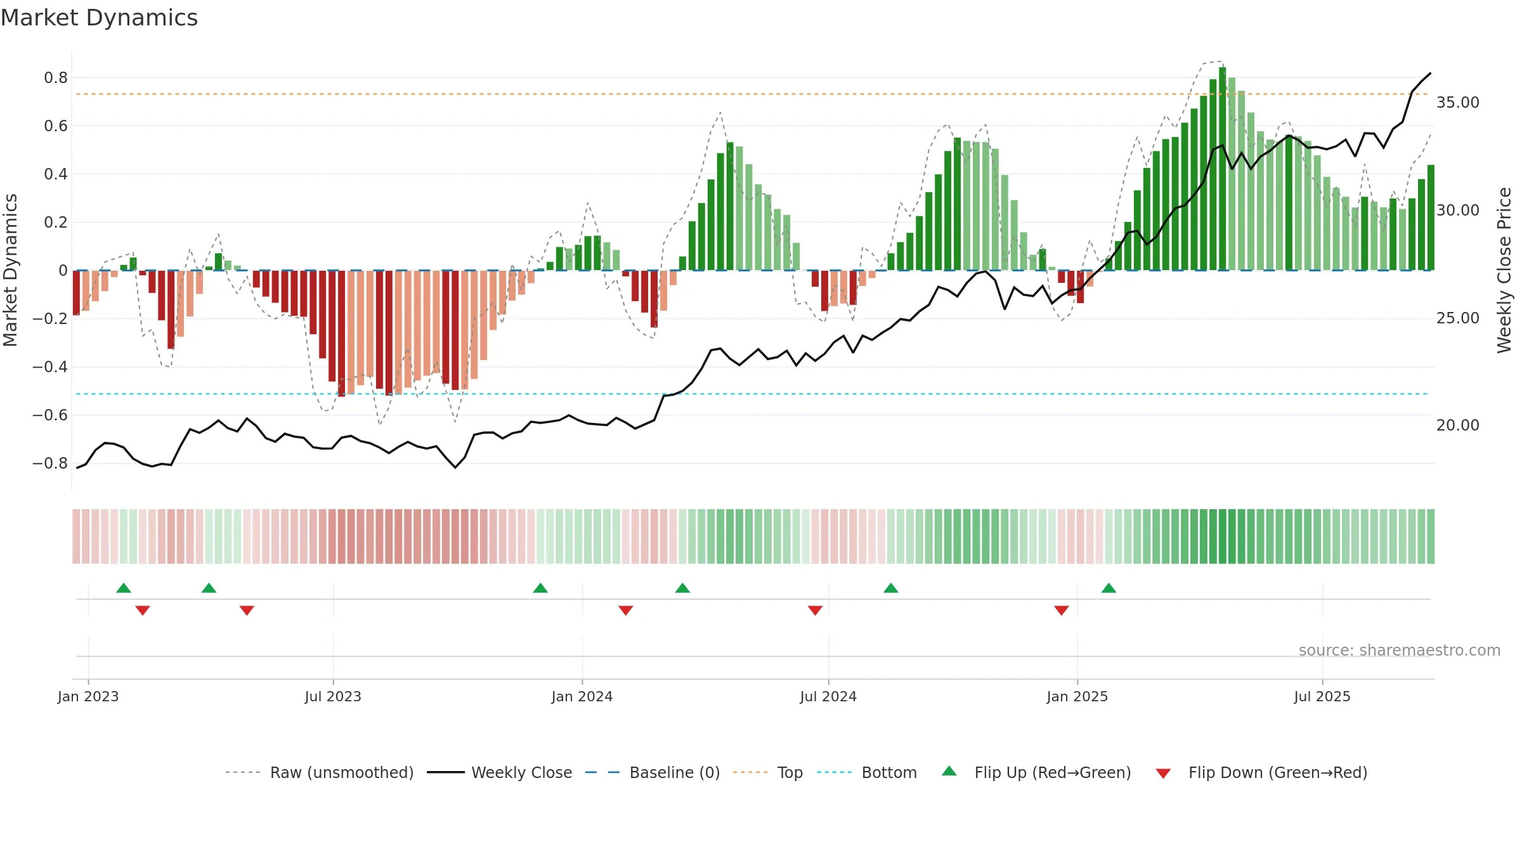Click the 'Jan 2025' x-axis label
The height and width of the screenshot is (856, 1522).
[x=1077, y=696]
